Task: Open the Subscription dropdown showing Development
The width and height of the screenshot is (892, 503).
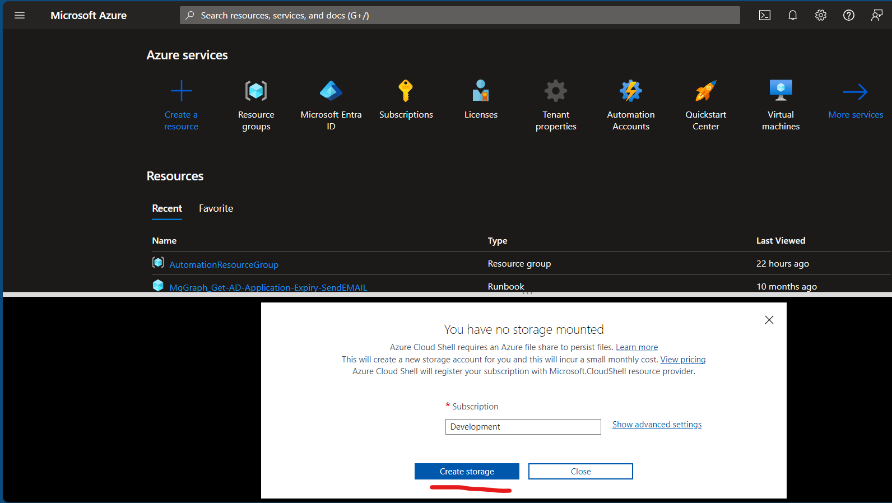Action: click(x=523, y=427)
